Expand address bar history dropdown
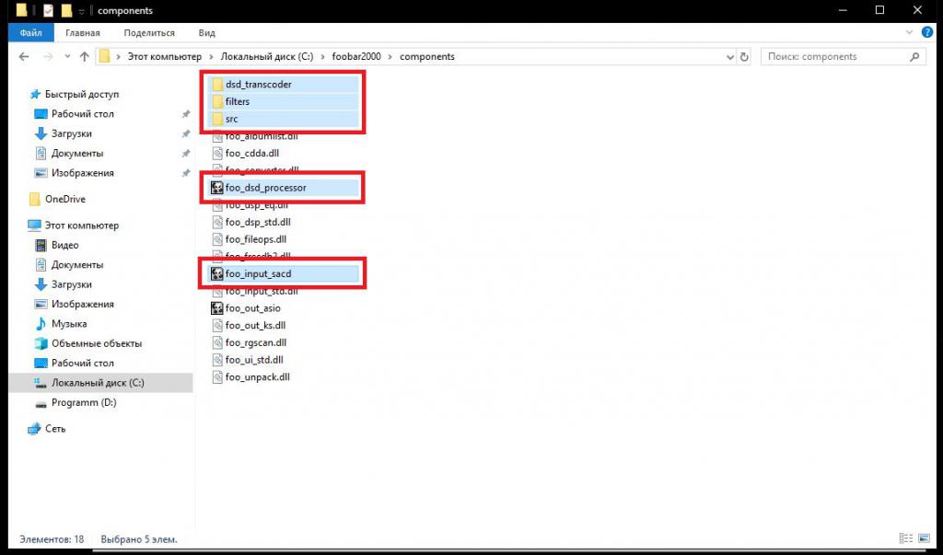943x555 pixels. [x=730, y=57]
